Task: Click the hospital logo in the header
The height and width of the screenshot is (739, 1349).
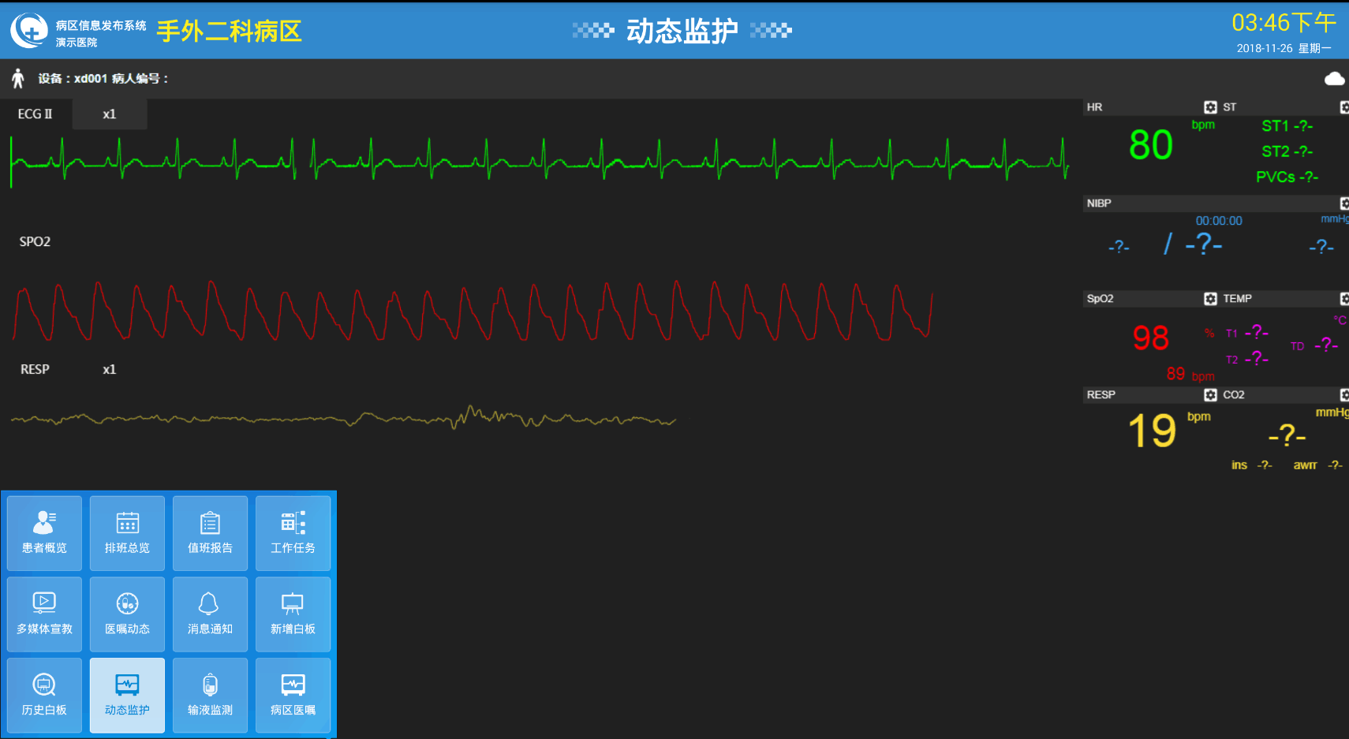Action: coord(29,31)
